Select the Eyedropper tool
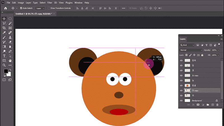Screen dimensions: 224x126 [4, 33]
